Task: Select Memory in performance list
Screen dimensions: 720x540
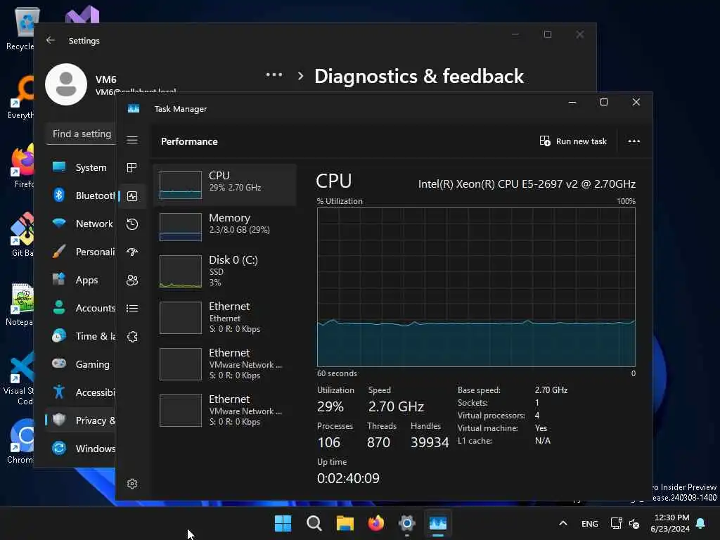Action: (x=225, y=227)
